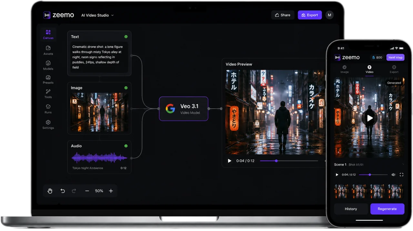Mute audio with phone speaker icon

[393, 175]
